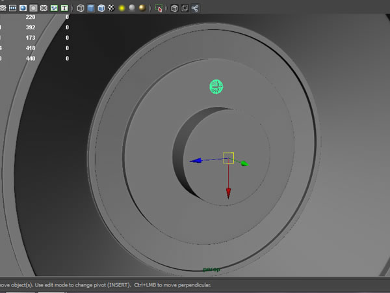Select the green highlighted object in viewport
The image size is (390, 293).
pyautogui.click(x=216, y=87)
